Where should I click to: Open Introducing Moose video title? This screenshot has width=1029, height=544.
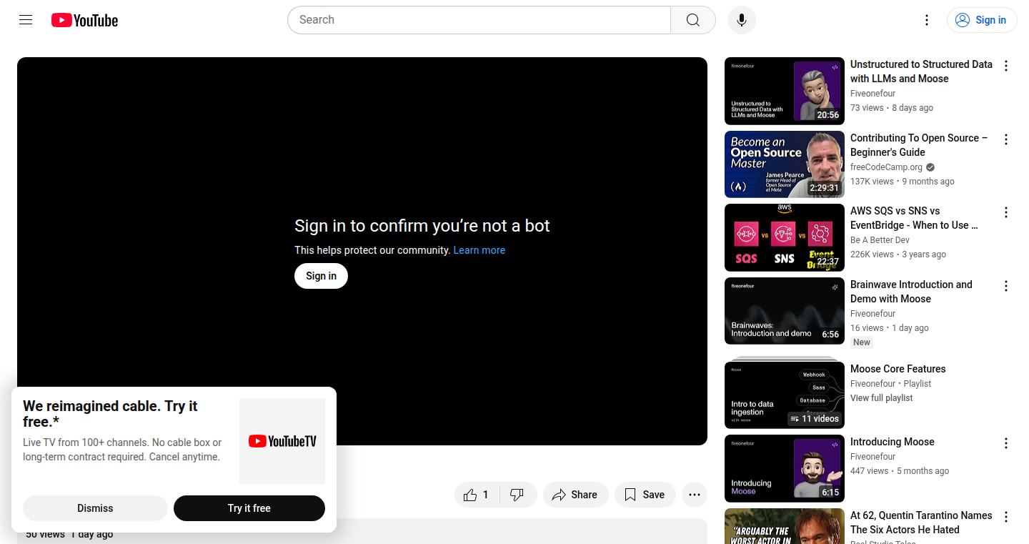(893, 442)
